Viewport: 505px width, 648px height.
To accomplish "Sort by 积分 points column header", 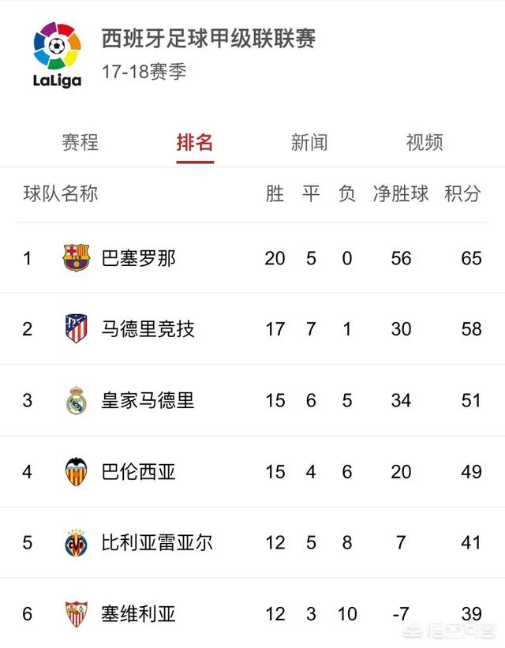I will coord(462,193).
